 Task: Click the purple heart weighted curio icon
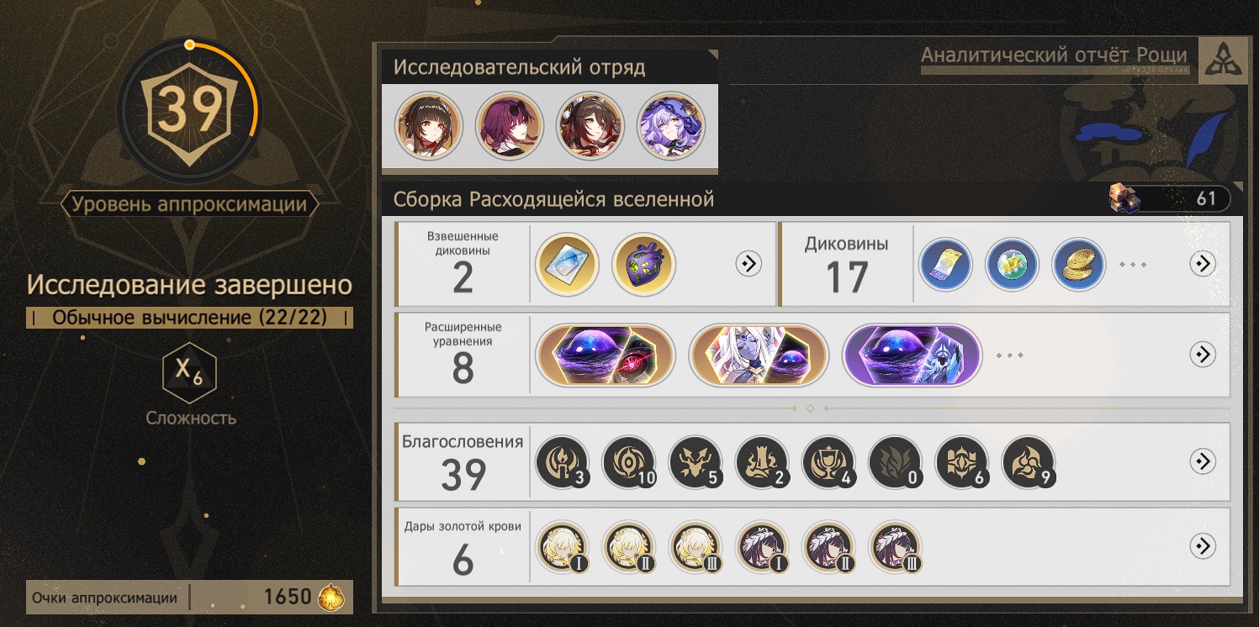(643, 264)
